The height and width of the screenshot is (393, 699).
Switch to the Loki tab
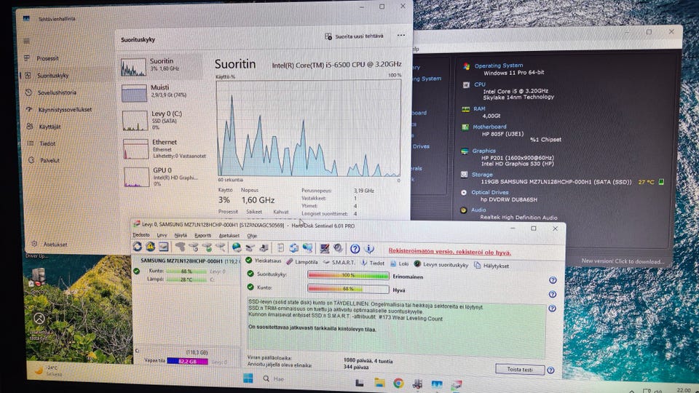coord(400,263)
